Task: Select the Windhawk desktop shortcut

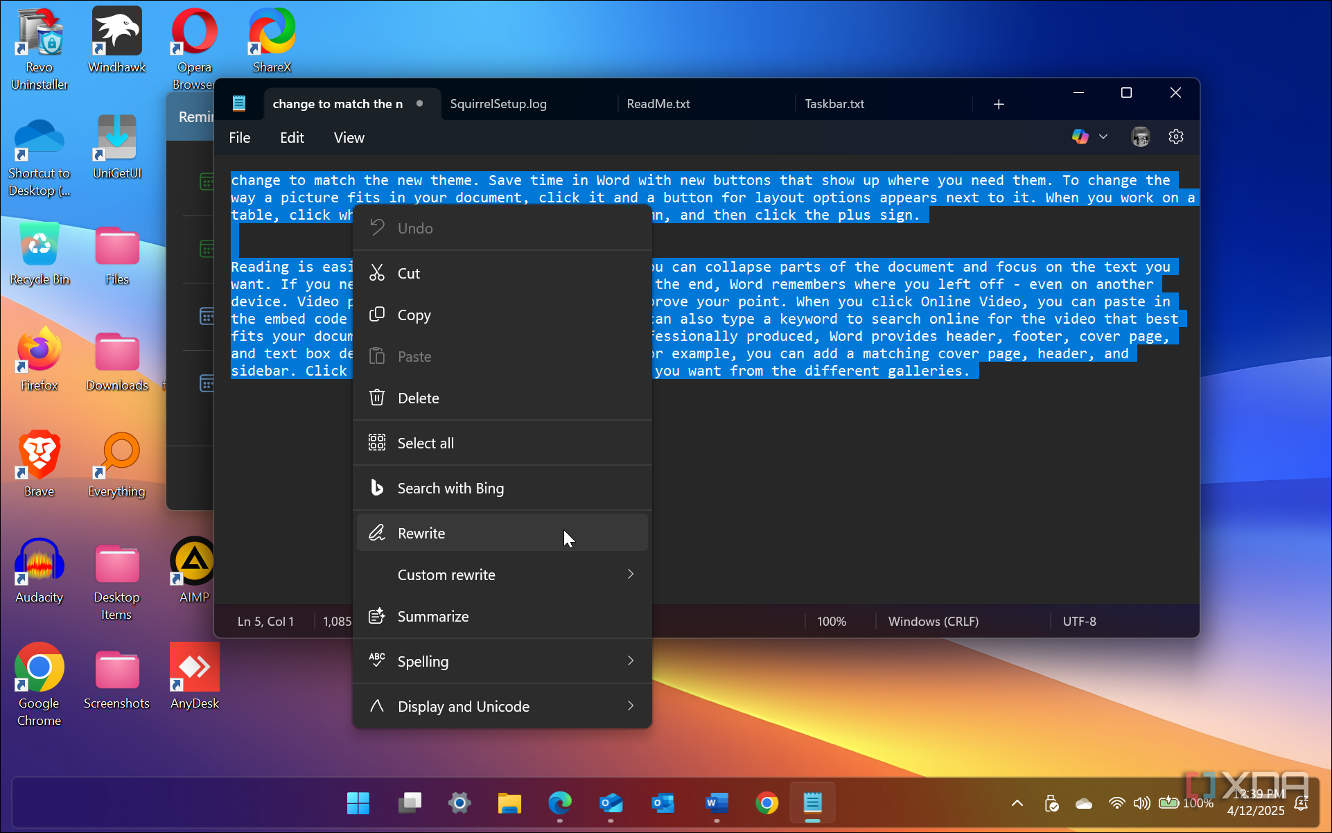Action: coord(116,40)
